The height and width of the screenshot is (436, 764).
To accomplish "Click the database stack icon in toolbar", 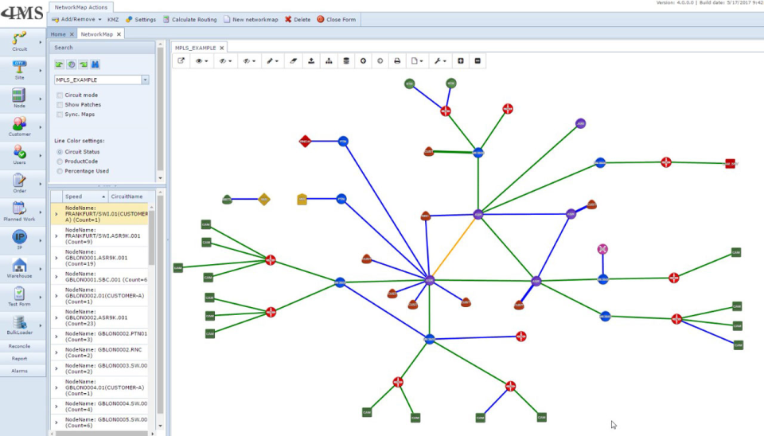I will (x=346, y=61).
